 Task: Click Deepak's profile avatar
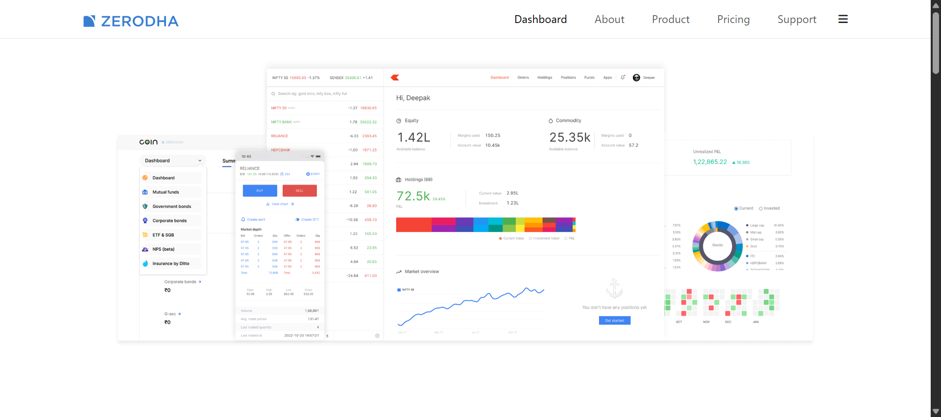tap(636, 77)
